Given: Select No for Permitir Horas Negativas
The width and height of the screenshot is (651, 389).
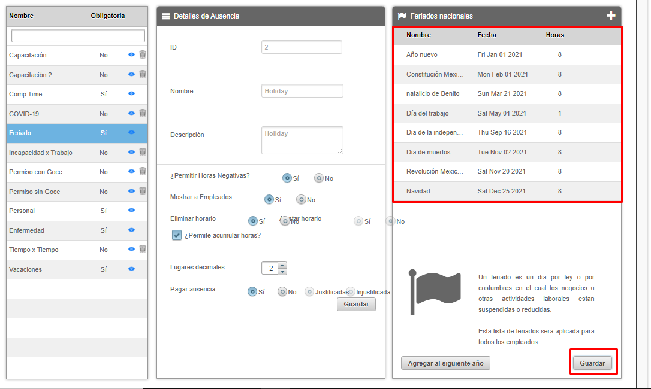Looking at the screenshot, I should [x=319, y=178].
